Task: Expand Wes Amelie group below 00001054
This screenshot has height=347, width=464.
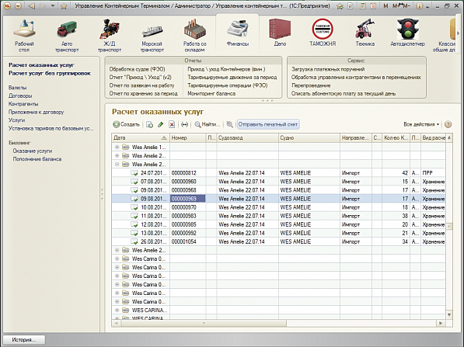Action: [x=117, y=250]
